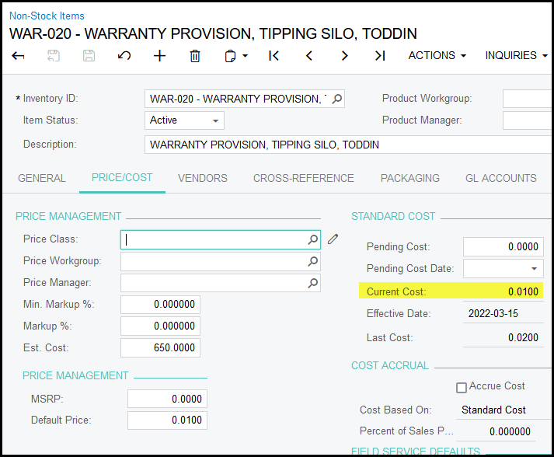Add new record with plus icon
The width and height of the screenshot is (554, 457).
pyautogui.click(x=159, y=56)
